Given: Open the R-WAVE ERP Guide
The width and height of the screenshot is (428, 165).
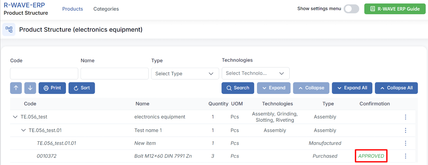Looking at the screenshot, I should 395,9.
